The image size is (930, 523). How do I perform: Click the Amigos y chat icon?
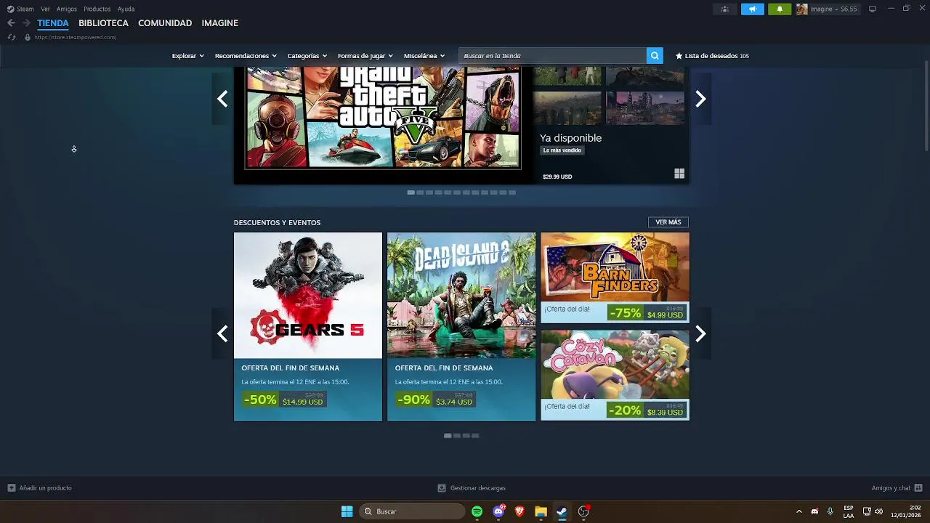pos(918,488)
